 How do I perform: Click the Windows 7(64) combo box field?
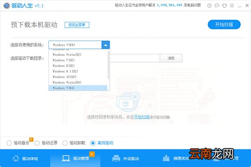(x=75, y=45)
